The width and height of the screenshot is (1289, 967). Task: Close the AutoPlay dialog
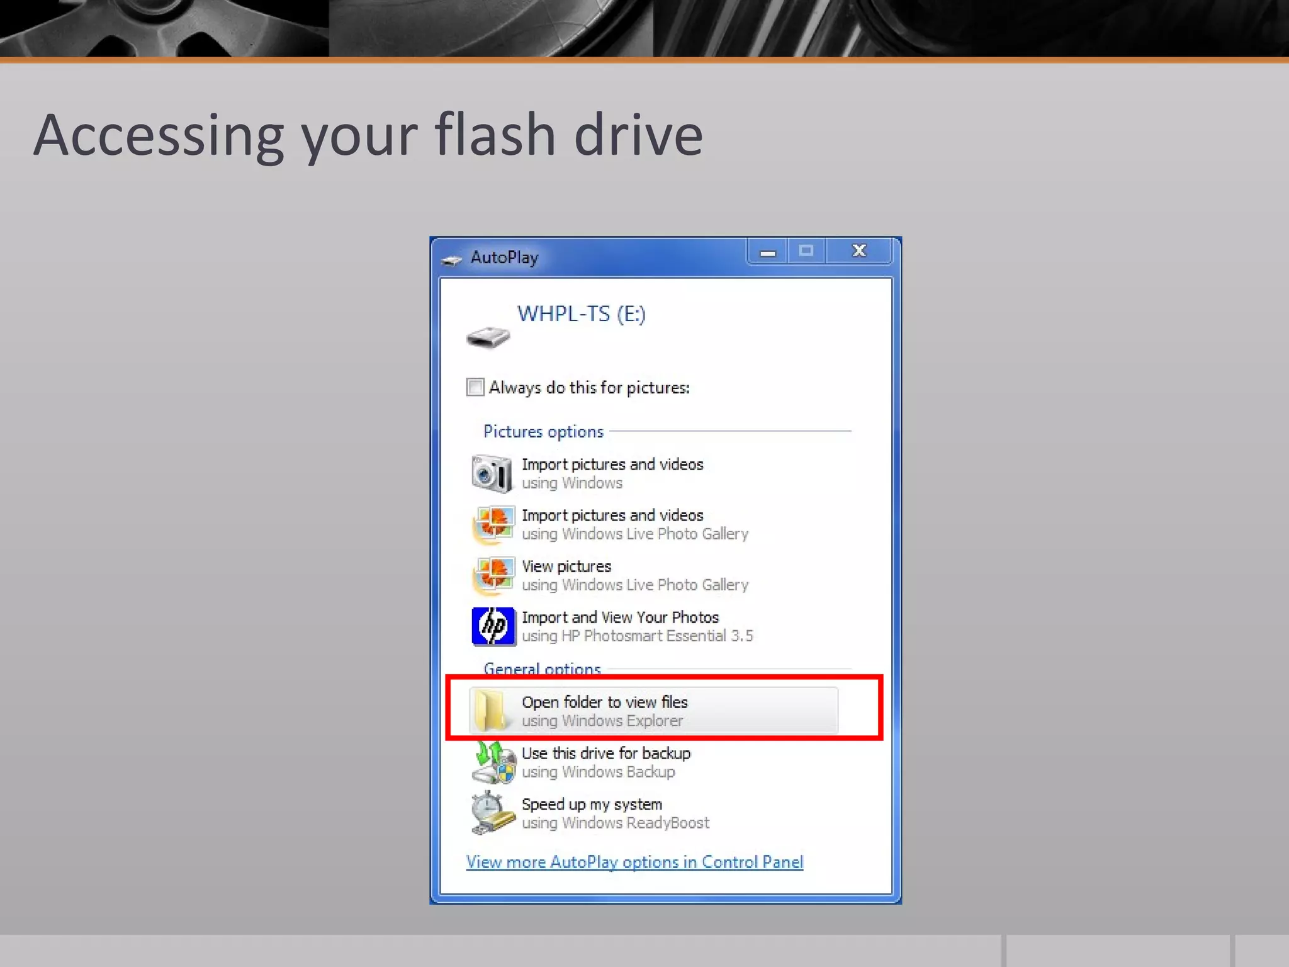point(859,251)
